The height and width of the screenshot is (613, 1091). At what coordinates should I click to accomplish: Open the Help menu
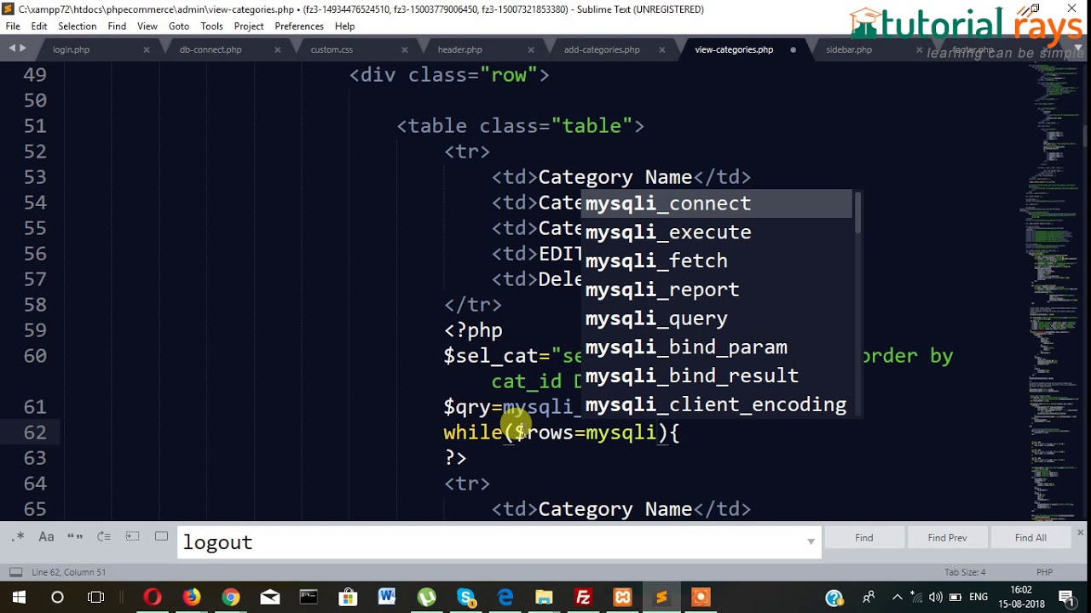pyautogui.click(x=344, y=26)
